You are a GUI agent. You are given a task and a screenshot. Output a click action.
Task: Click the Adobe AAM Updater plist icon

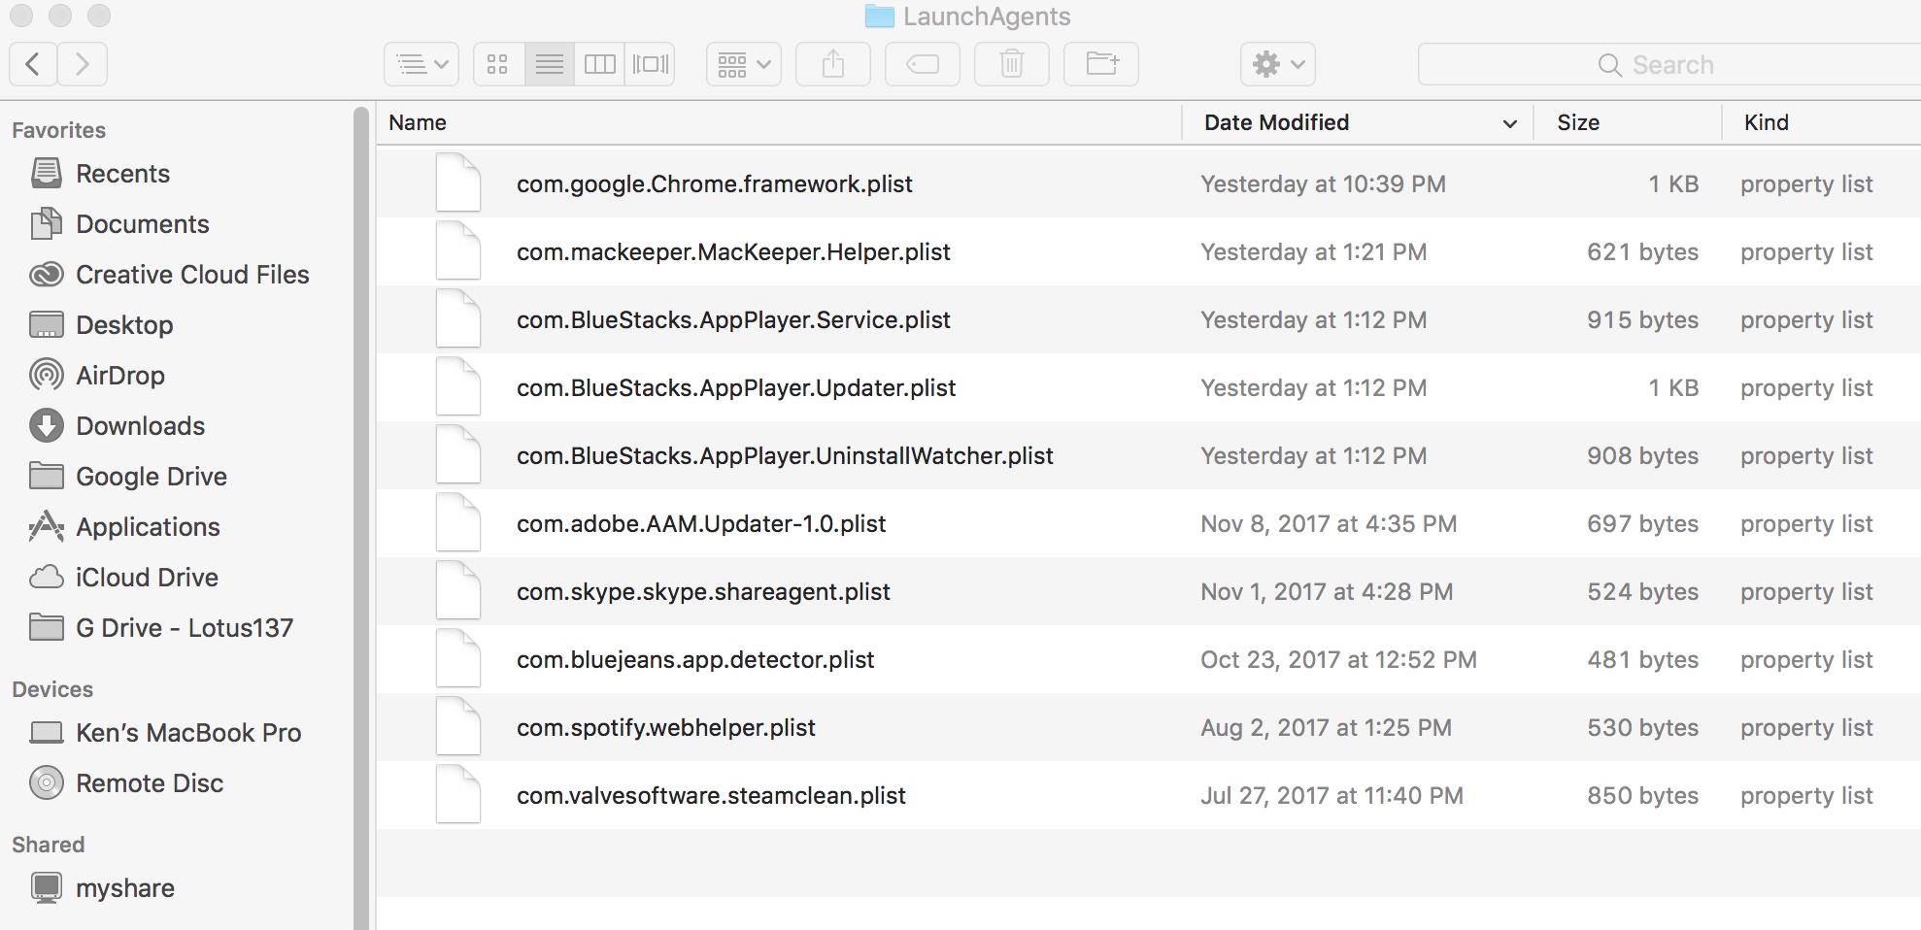tap(458, 522)
